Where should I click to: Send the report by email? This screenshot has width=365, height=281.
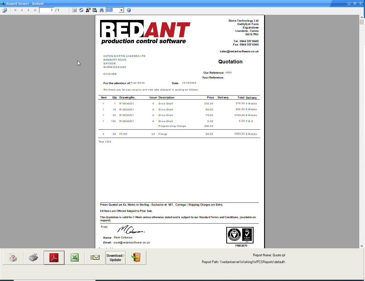click(x=95, y=258)
